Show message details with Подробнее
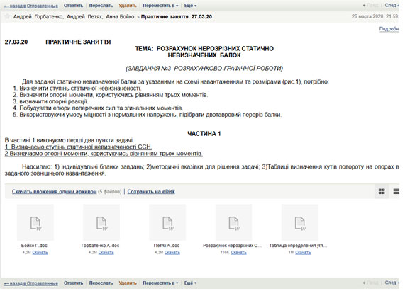This screenshot has height=291, width=405. click(389, 29)
